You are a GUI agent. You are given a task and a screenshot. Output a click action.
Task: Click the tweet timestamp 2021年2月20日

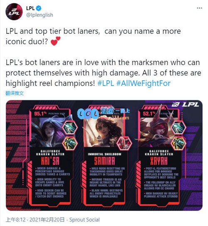tap(47, 220)
